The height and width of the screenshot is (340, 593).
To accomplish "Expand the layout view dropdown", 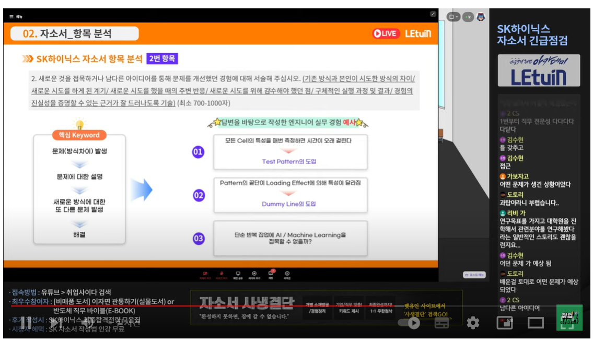I will coord(453,17).
